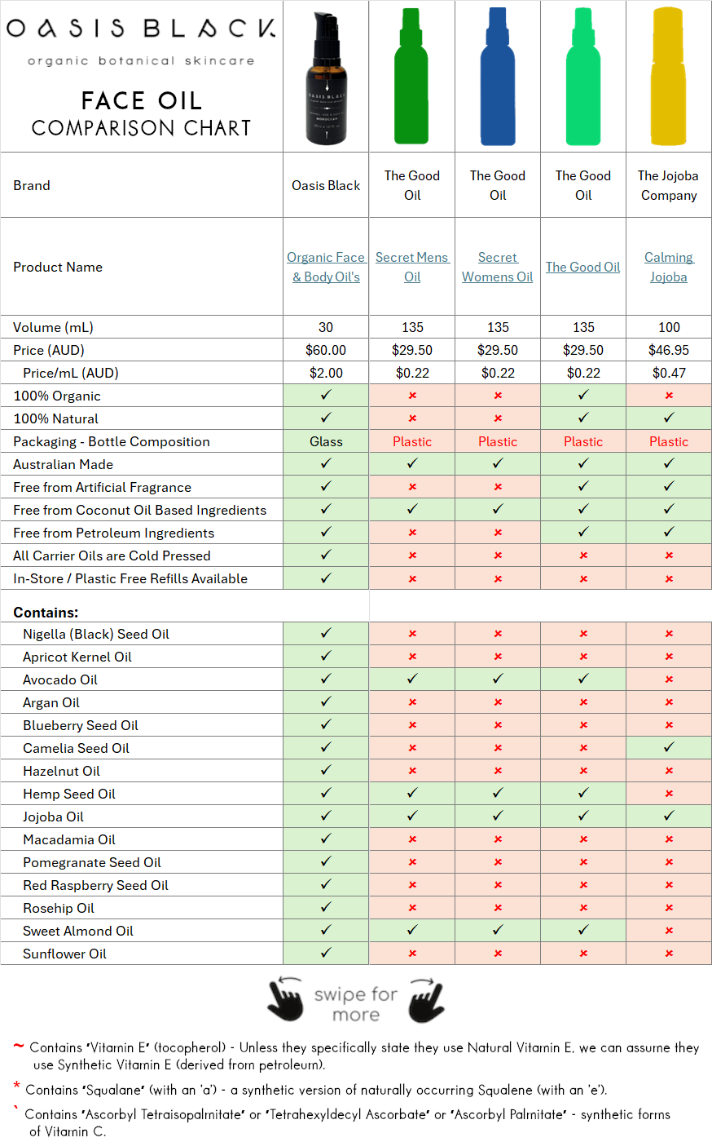The width and height of the screenshot is (712, 1142).
Task: Click 'In-Store / Plastic Free Refills Available' label
Action: point(130,578)
